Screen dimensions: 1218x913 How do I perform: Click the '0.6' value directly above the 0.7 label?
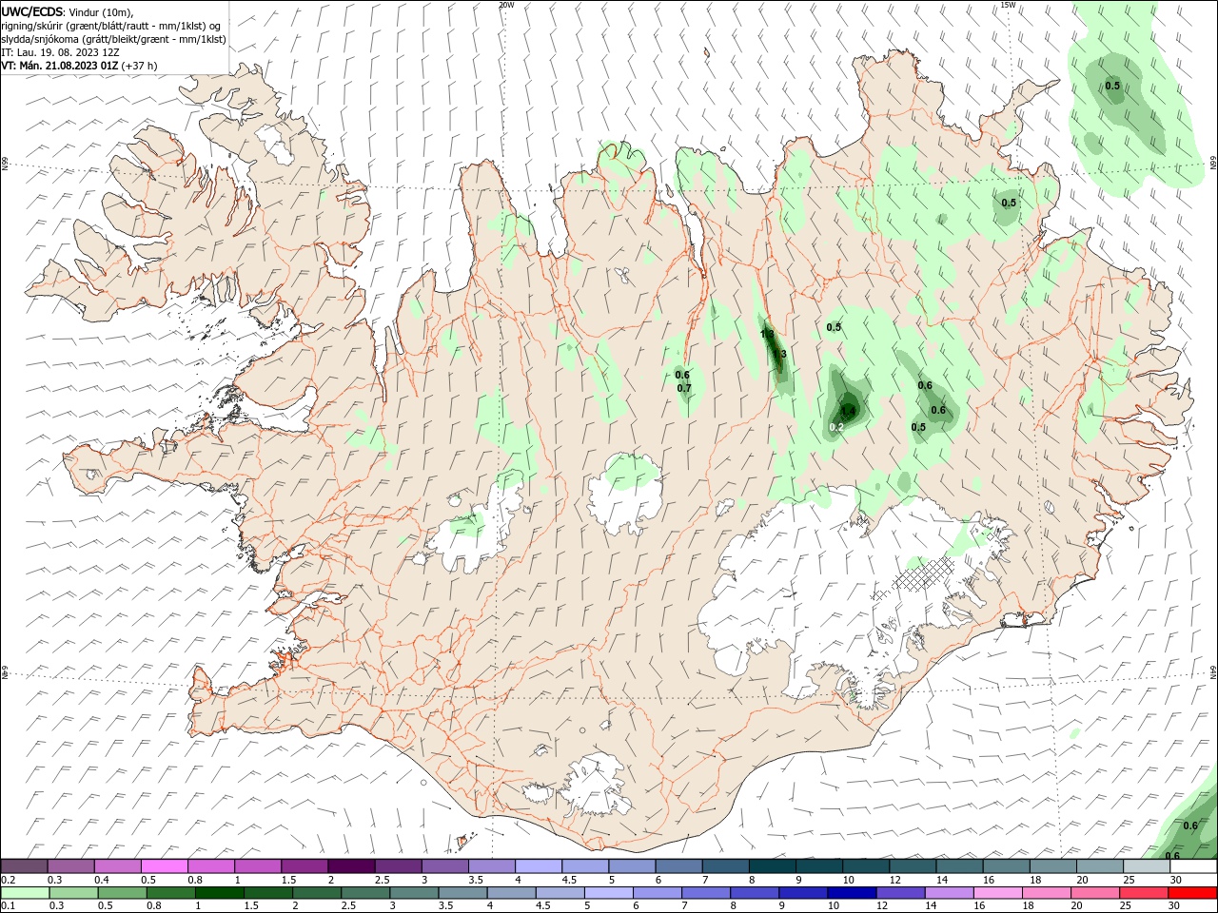(x=682, y=375)
